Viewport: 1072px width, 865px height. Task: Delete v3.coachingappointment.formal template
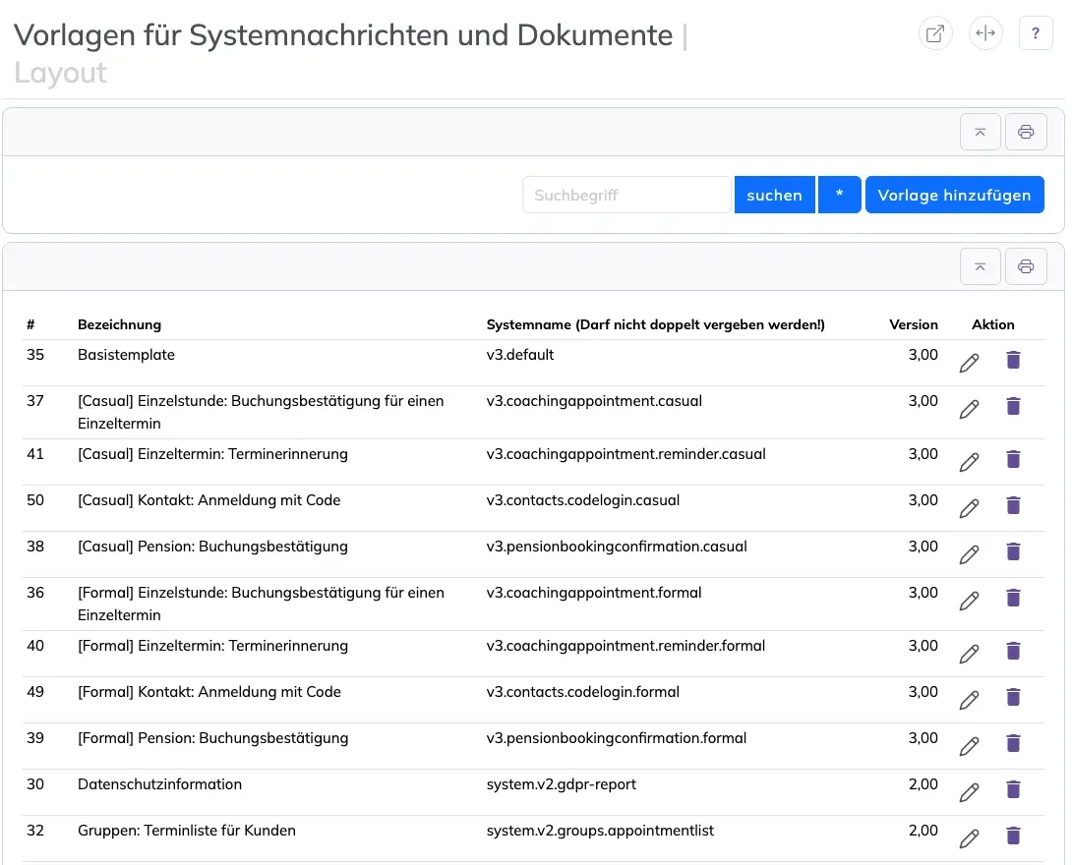1013,598
